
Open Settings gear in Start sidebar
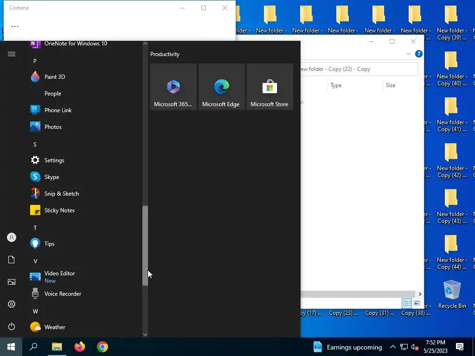tap(12, 304)
